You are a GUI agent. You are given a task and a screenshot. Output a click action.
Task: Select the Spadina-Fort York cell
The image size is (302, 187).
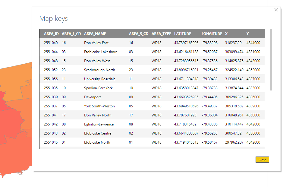[x=98, y=88]
